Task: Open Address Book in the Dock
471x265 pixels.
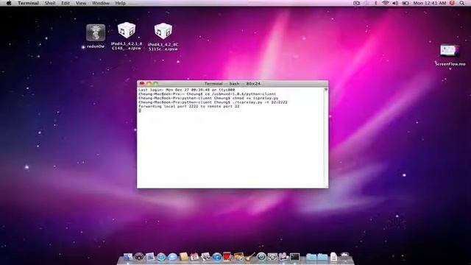Action: click(x=184, y=257)
